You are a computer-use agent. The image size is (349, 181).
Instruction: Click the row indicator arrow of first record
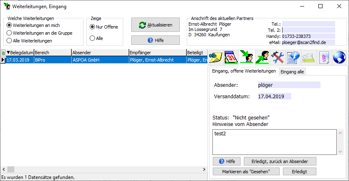[3, 60]
